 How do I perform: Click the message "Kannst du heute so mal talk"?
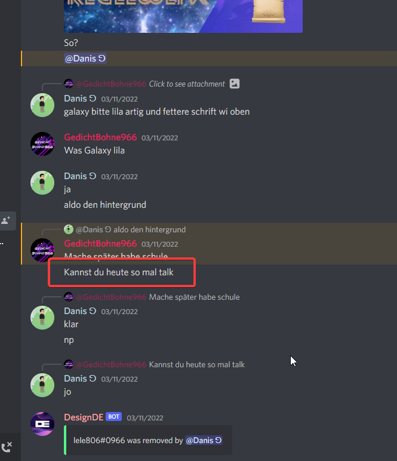[x=119, y=272]
